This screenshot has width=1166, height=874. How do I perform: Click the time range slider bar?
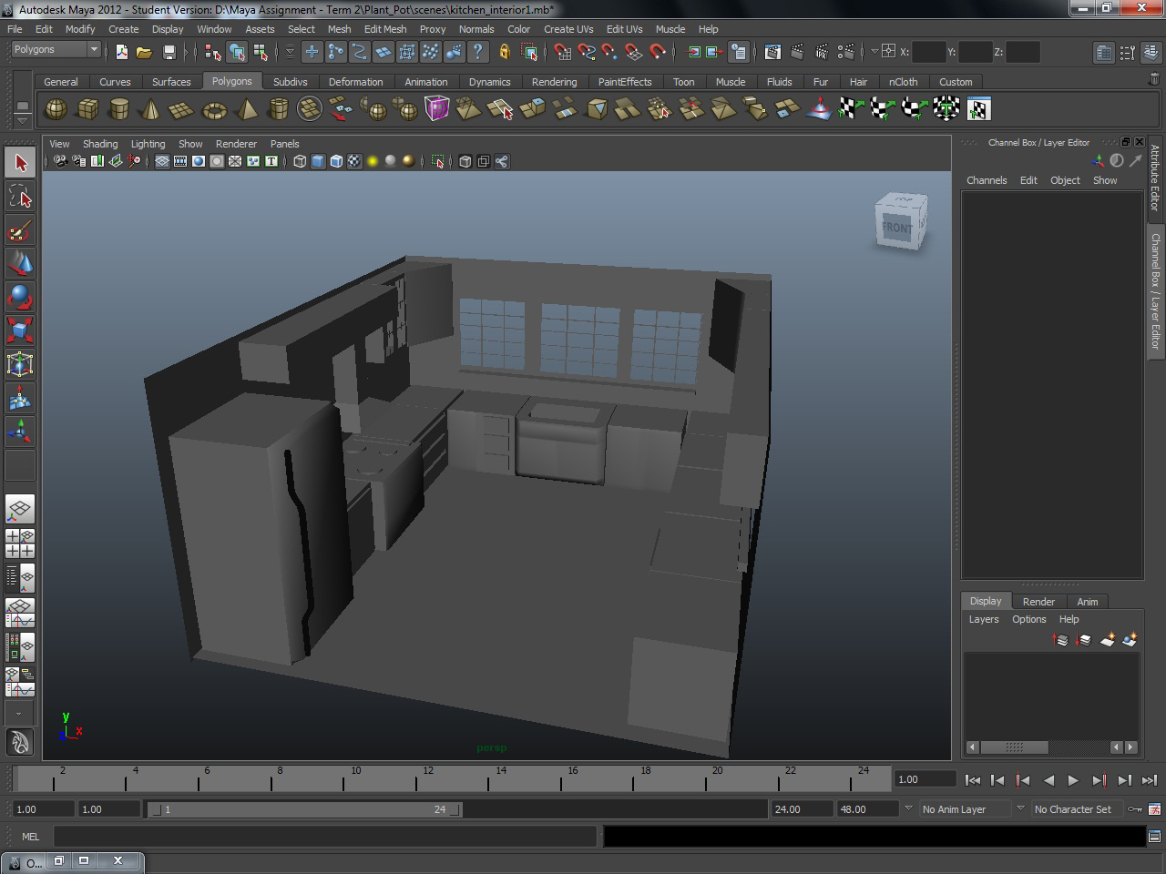(x=303, y=809)
